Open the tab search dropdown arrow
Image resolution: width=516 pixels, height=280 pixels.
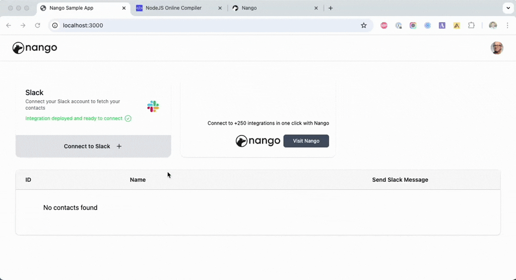click(508, 8)
